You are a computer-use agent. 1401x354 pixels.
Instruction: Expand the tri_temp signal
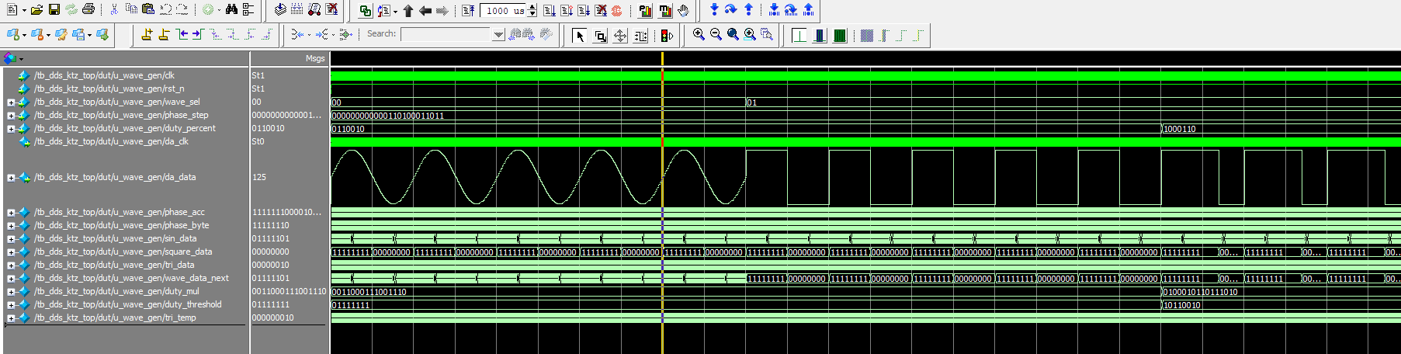point(11,318)
